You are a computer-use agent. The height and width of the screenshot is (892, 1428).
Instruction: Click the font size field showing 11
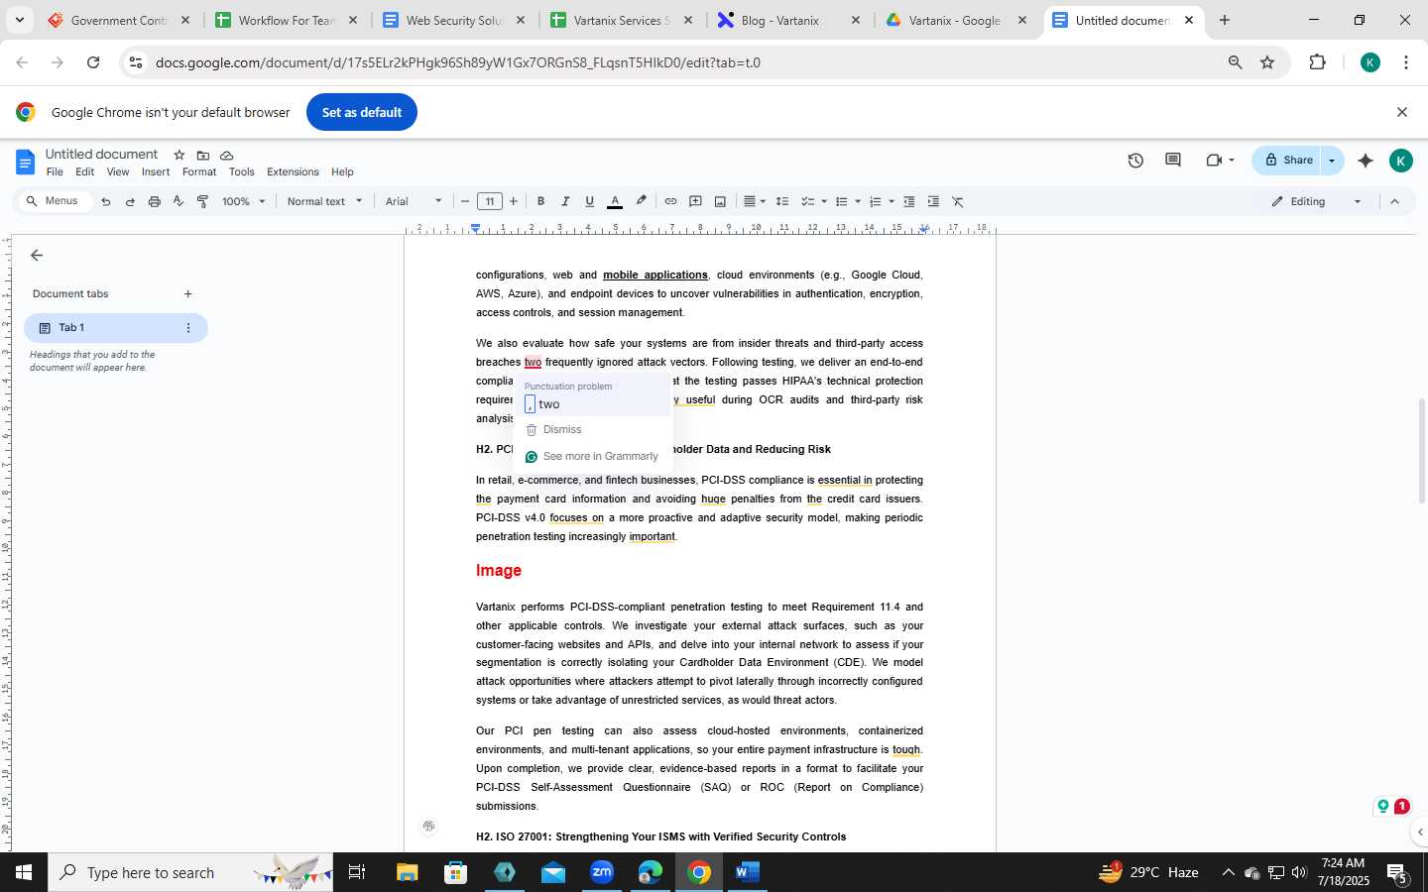click(x=489, y=201)
